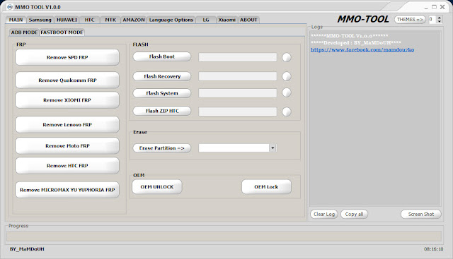Image resolution: width=453 pixels, height=259 pixels.
Task: Switch to ADB MODE sub-tab
Action: click(24, 32)
